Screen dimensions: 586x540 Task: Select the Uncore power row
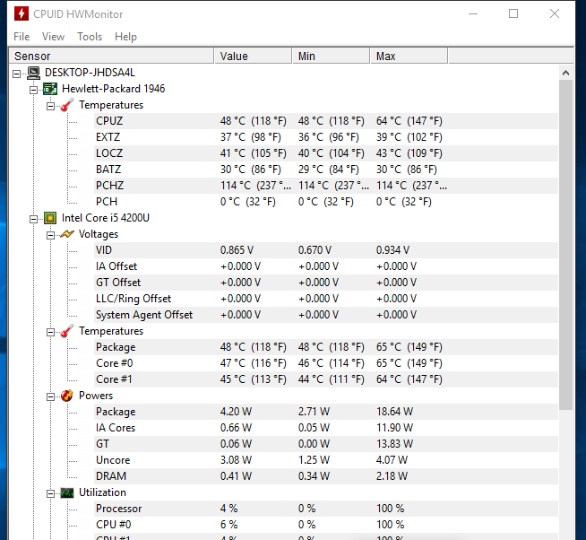click(x=326, y=460)
